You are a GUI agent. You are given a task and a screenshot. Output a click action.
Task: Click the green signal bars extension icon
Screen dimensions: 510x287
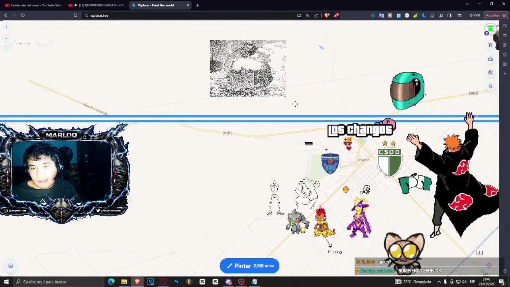point(415,16)
